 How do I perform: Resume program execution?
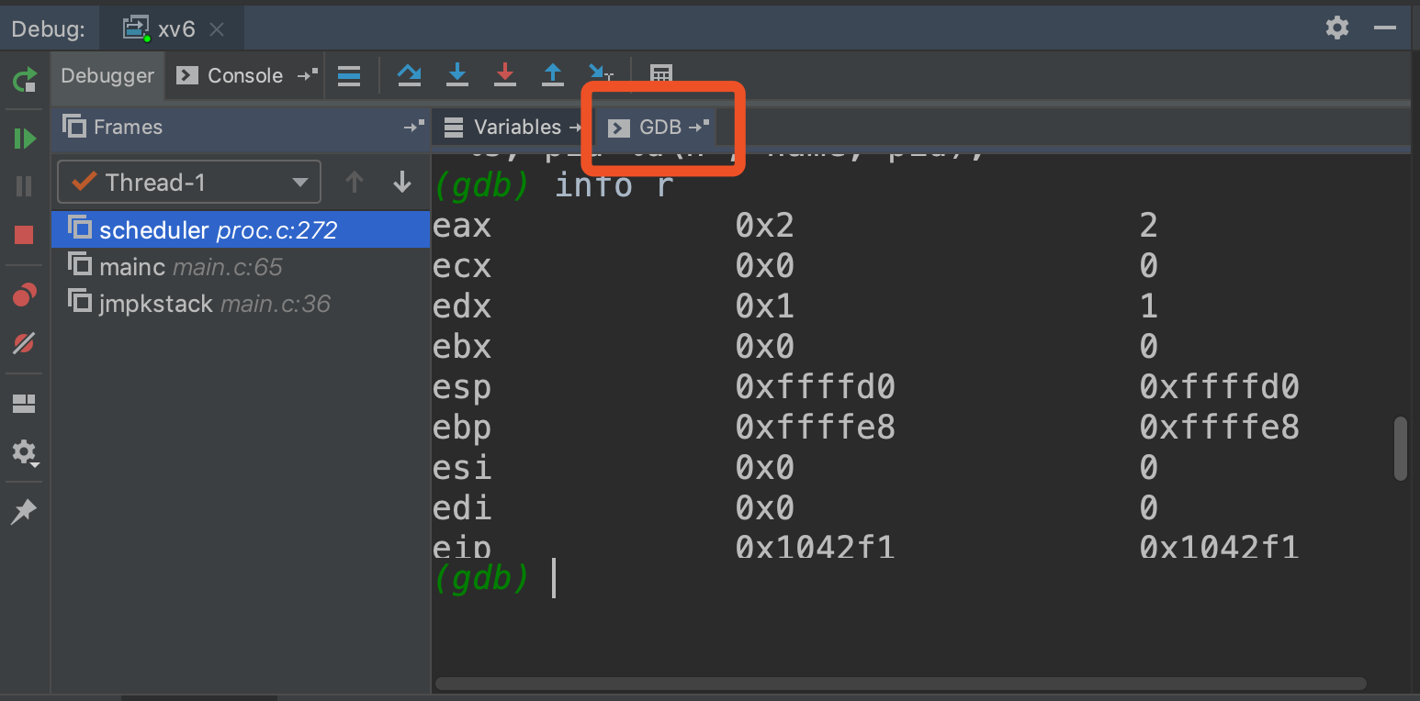click(25, 139)
